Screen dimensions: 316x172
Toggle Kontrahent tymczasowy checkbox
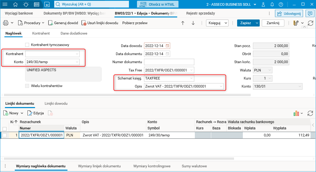coord(27,45)
